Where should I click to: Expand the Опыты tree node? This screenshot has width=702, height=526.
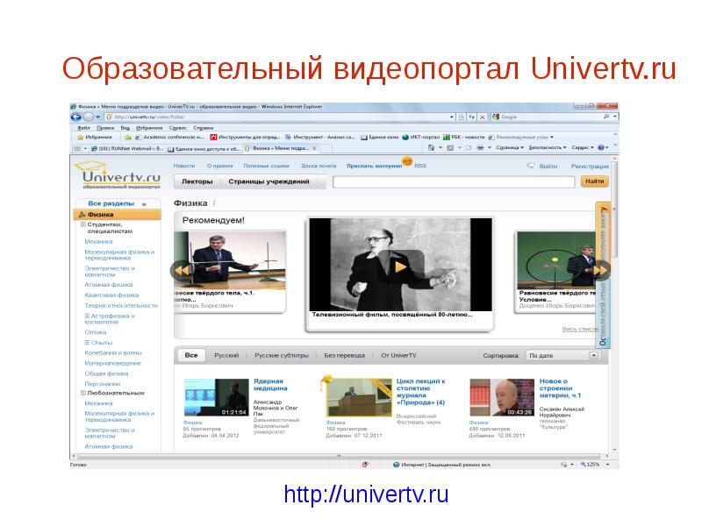coord(87,342)
